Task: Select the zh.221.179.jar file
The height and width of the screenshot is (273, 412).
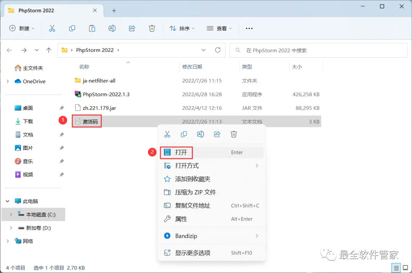Action: tap(95, 108)
